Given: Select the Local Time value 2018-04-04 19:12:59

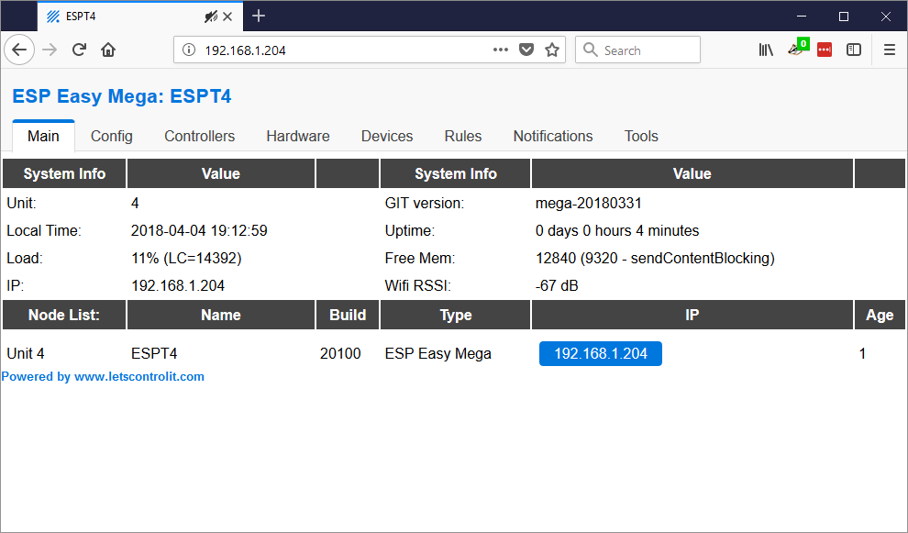Looking at the screenshot, I should 199,230.
